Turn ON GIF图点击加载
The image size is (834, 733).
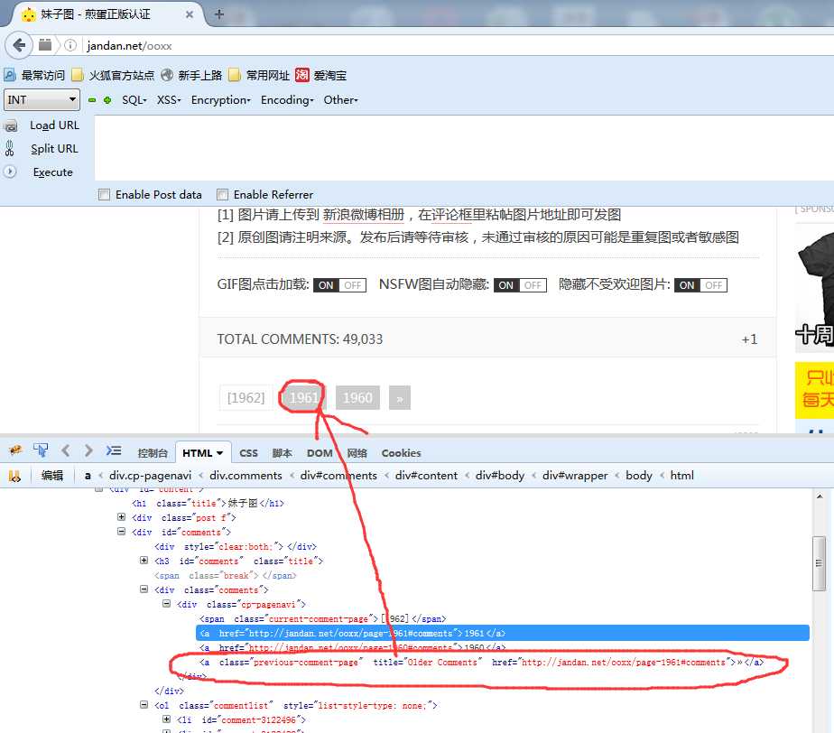click(326, 285)
